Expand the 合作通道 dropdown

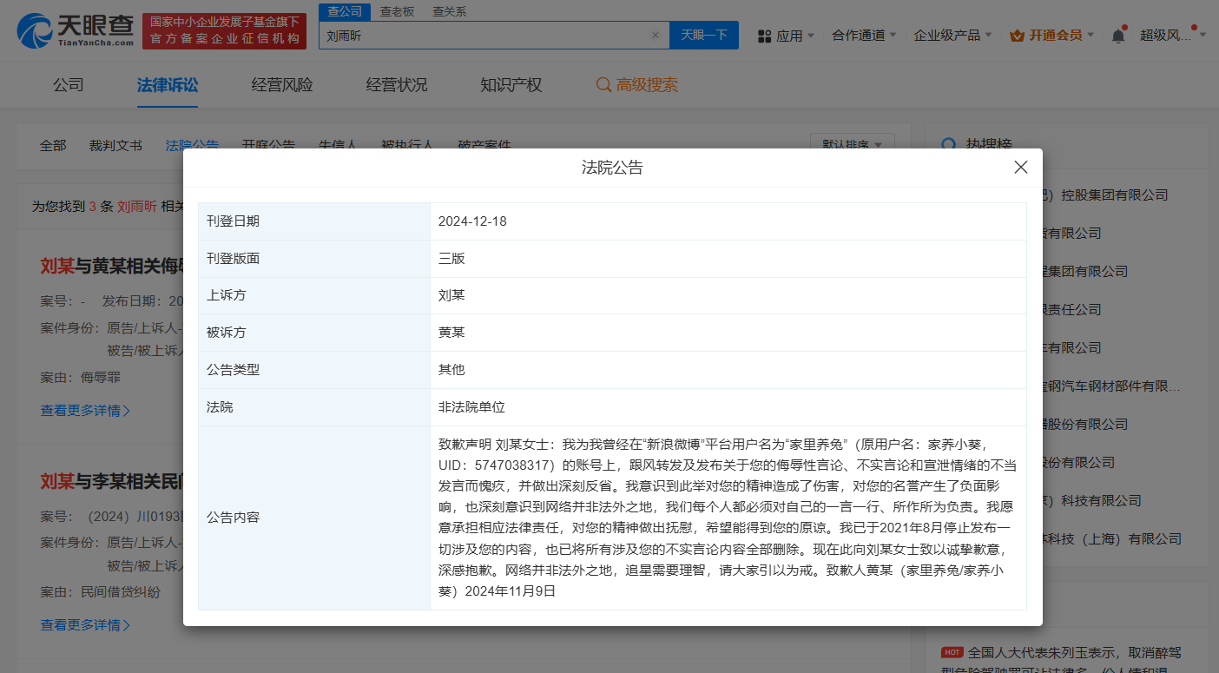[864, 36]
